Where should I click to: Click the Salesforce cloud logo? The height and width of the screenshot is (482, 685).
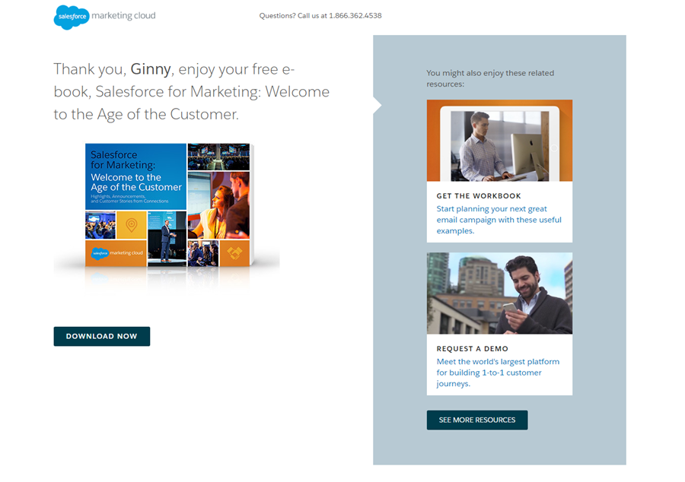pyautogui.click(x=72, y=17)
